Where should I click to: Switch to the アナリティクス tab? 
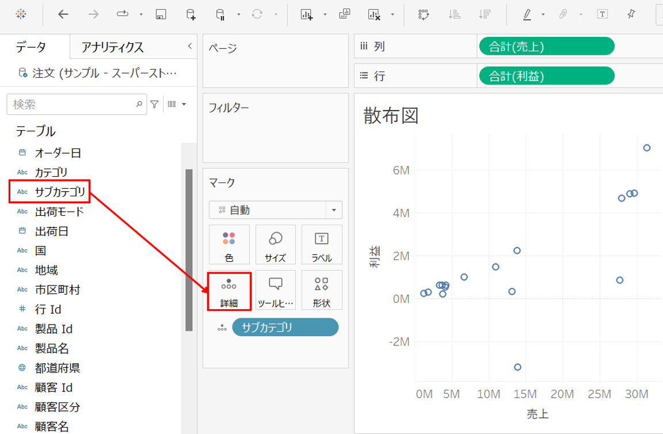coord(112,47)
